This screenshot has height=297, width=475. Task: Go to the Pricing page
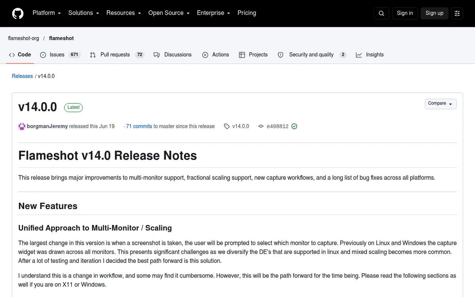point(247,13)
